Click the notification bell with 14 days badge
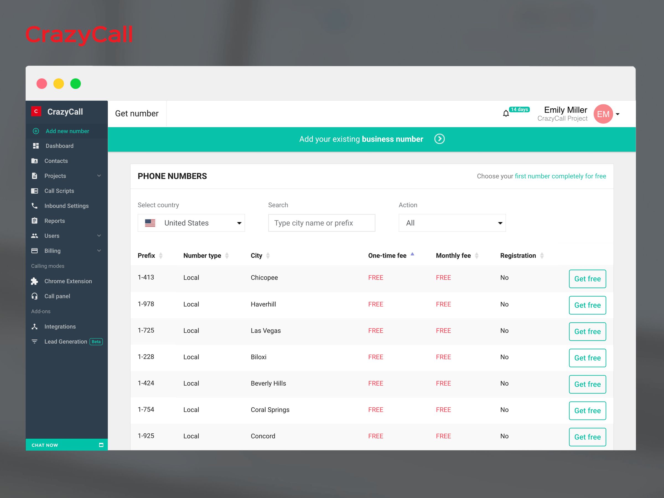 point(506,114)
